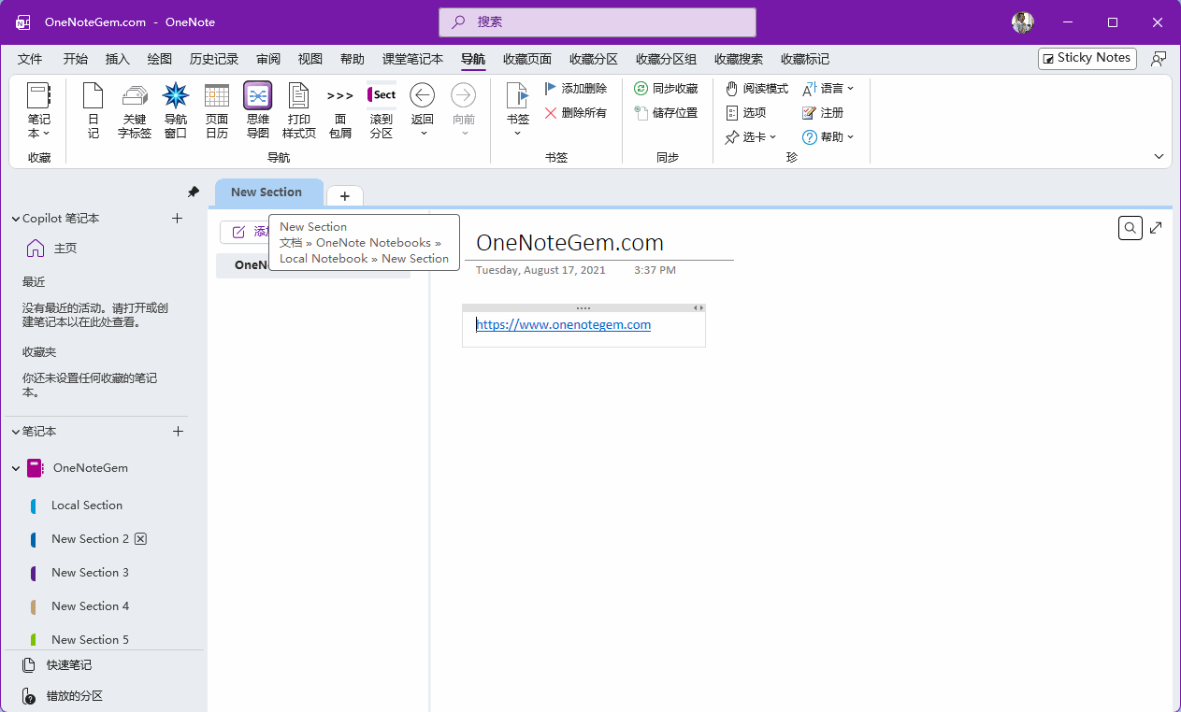Toggle 阅读模式 reading mode

[x=756, y=89]
